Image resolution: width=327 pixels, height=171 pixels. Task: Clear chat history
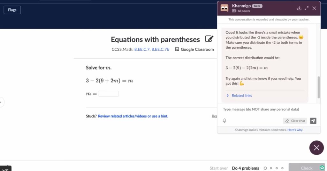point(295,121)
